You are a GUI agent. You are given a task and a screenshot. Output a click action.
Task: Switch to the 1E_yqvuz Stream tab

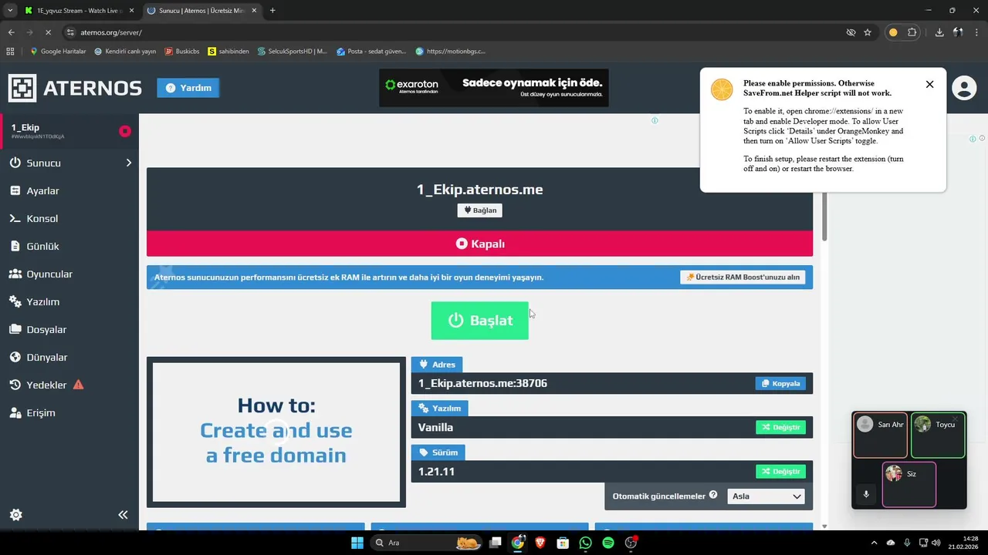[x=79, y=11]
